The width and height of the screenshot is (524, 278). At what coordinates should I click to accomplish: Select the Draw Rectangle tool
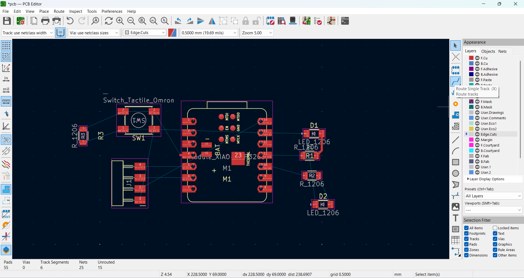(455, 162)
